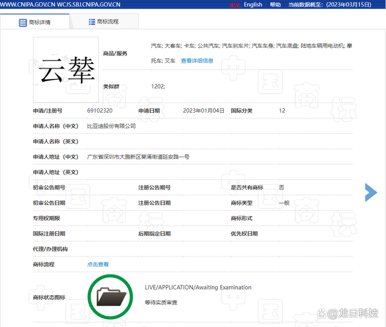Select the goods list starting 汽车; 大客车
The width and height of the screenshot is (386, 327).
point(252,53)
